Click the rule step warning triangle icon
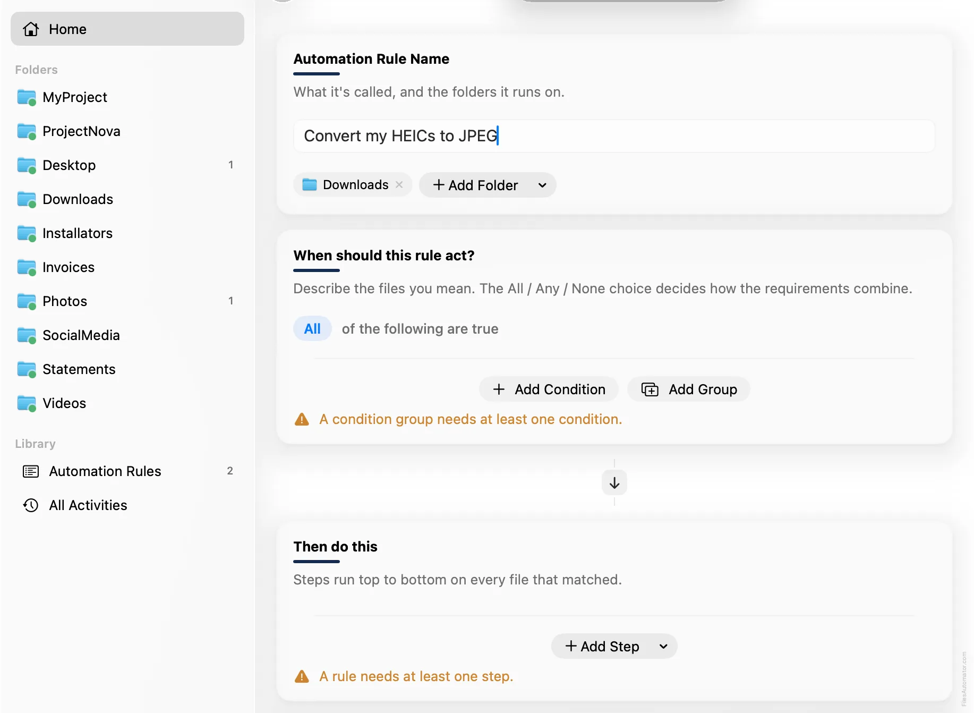 [302, 676]
